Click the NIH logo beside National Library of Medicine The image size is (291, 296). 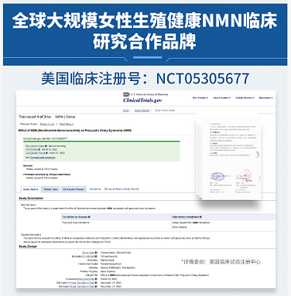click(x=126, y=94)
